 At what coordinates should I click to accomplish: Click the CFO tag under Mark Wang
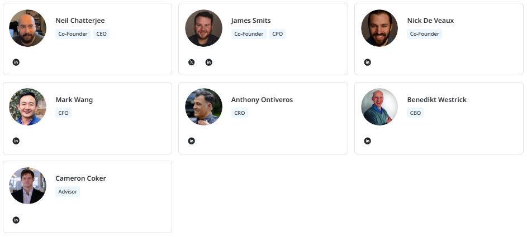64,113
